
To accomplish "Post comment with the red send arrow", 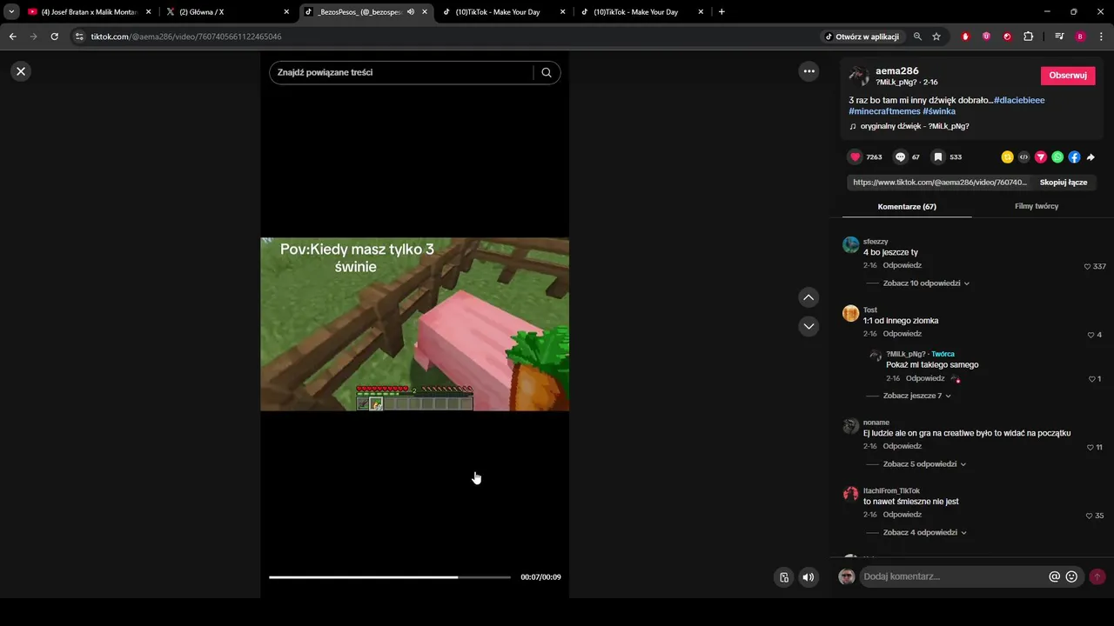I will point(1097,576).
